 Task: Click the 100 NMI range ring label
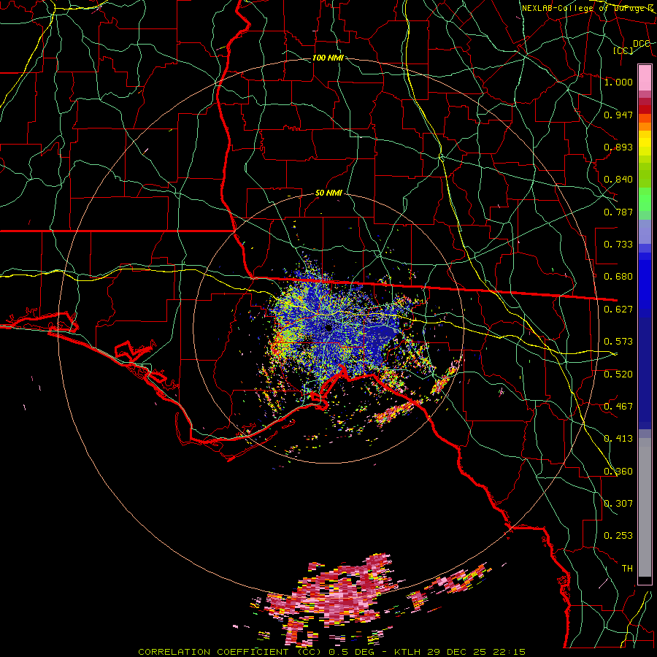(328, 58)
